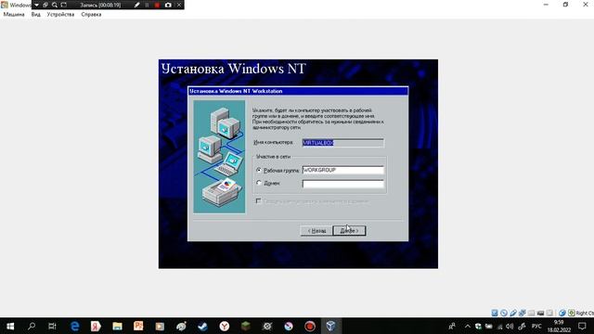Open the Справка menu

tap(91, 15)
